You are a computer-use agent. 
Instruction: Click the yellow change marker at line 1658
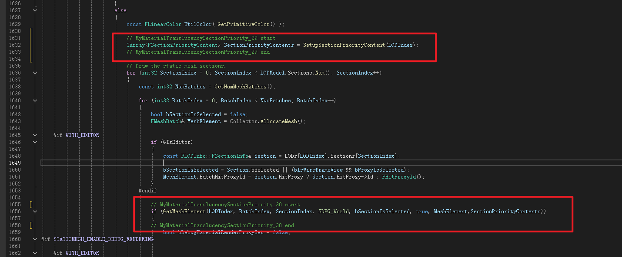pos(31,225)
